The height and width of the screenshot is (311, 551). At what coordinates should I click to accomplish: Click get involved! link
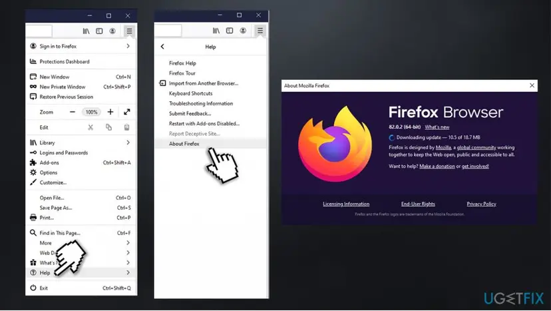pos(475,166)
